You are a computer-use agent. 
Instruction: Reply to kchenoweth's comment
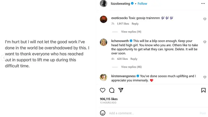(134, 59)
